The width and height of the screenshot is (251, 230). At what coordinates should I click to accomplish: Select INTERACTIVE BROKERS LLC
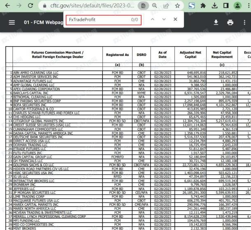click(x=34, y=181)
